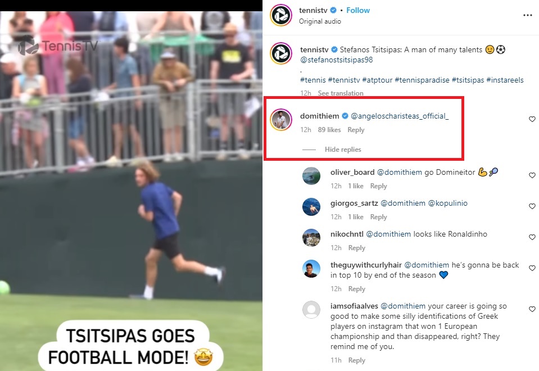Like oliver_board's reply with the heart icon

(x=532, y=175)
